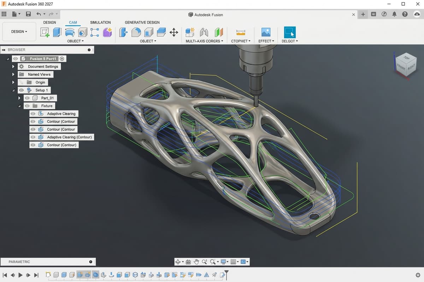This screenshot has height=282, width=424.
Task: Toggle eye of Adaptive Clearing (Contour) row
Action: tap(33, 137)
